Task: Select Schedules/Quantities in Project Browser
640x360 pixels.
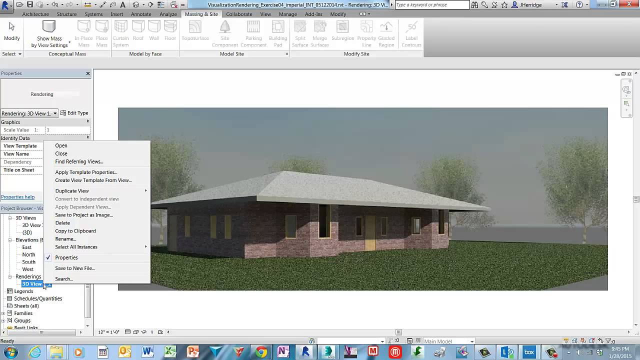Action: (38, 298)
